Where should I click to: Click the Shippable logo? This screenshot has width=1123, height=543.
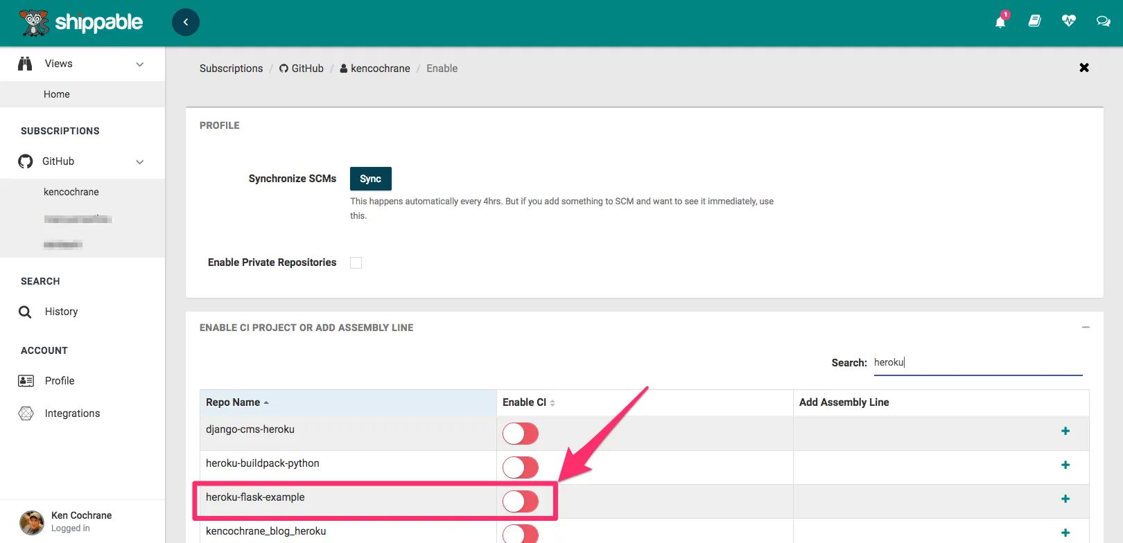(81, 22)
